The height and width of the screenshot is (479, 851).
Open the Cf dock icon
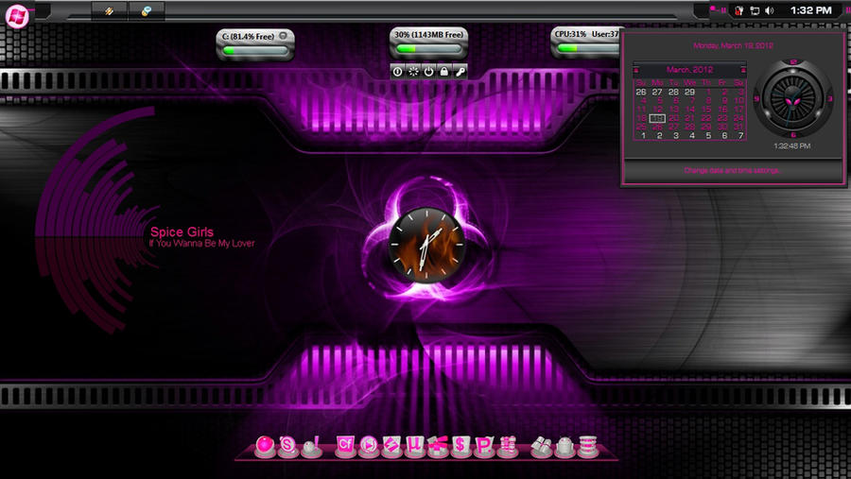[x=344, y=447]
